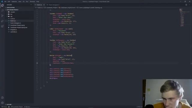This screenshot has height=108, width=192.
Task: Click the minimap code overview
Action: point(185,17)
